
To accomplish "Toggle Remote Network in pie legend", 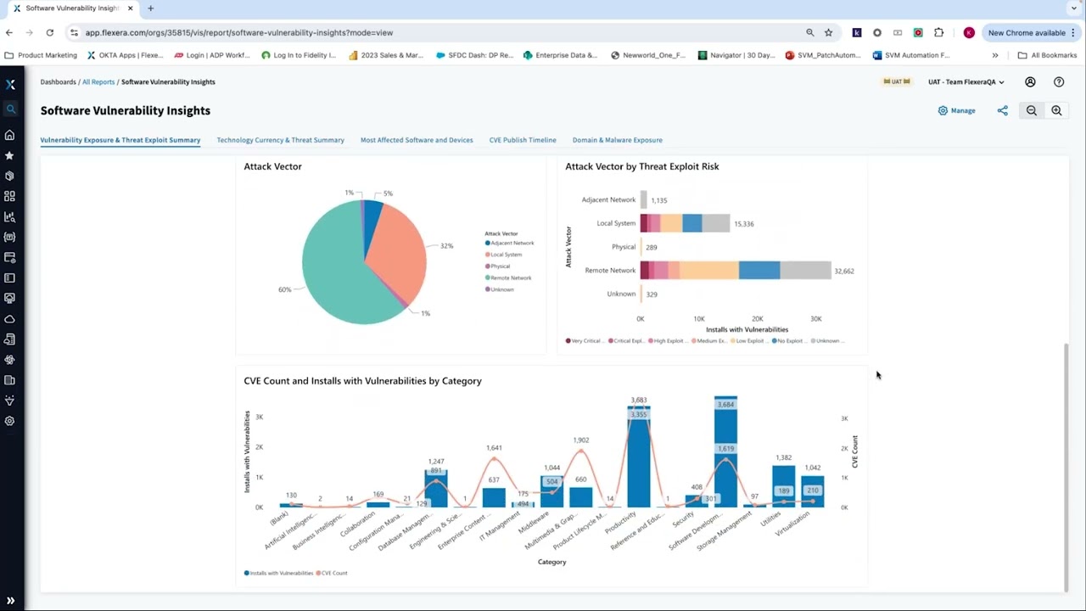I will [508, 277].
